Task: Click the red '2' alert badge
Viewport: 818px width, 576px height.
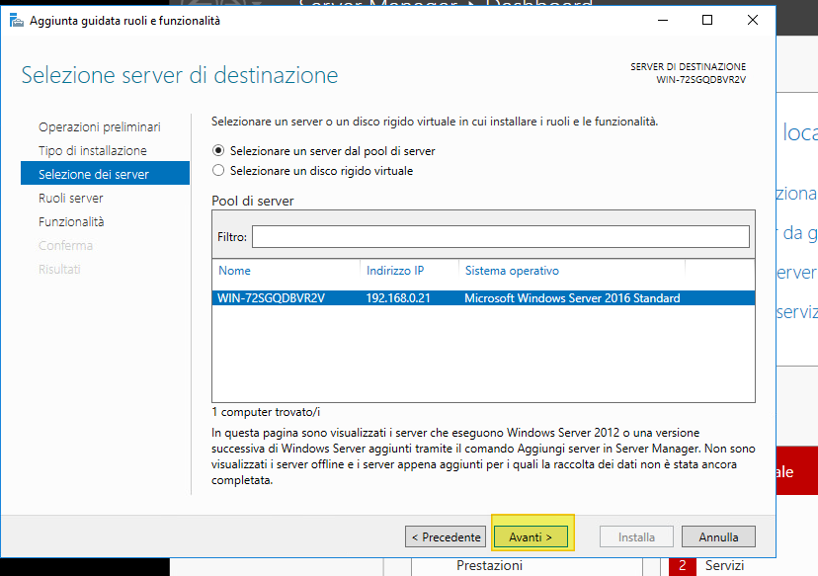Action: (x=683, y=566)
